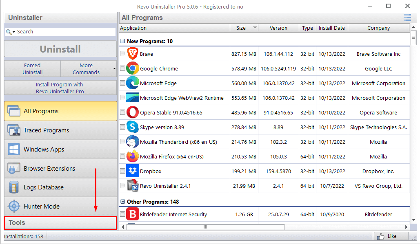Image resolution: width=420 pixels, height=244 pixels.
Task: Check the checkbox next to Google Chrome
Action: click(122, 68)
